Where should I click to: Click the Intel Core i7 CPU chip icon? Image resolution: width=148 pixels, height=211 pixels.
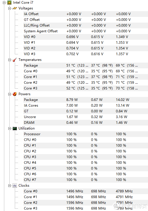click(9, 2)
